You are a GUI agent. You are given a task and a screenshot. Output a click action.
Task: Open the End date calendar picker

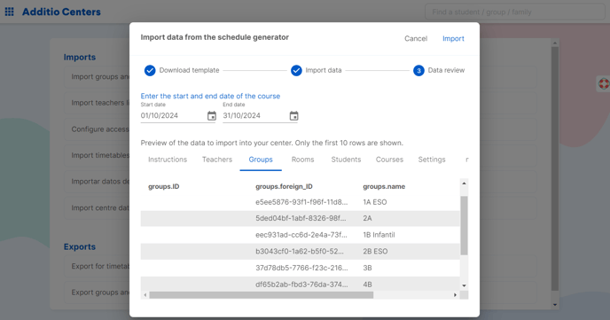(x=293, y=116)
